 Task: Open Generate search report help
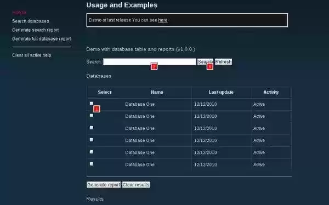(x=36, y=30)
